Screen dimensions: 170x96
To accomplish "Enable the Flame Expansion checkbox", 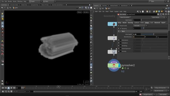I will [x=121, y=49].
